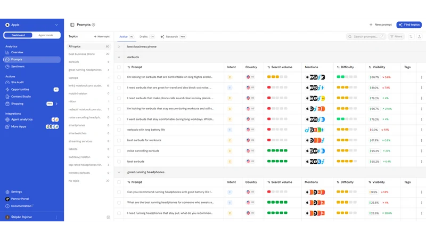Tick select-all checkbox in great running headphones header
Image resolution: width=426 pixels, height=240 pixels.
click(119, 182)
